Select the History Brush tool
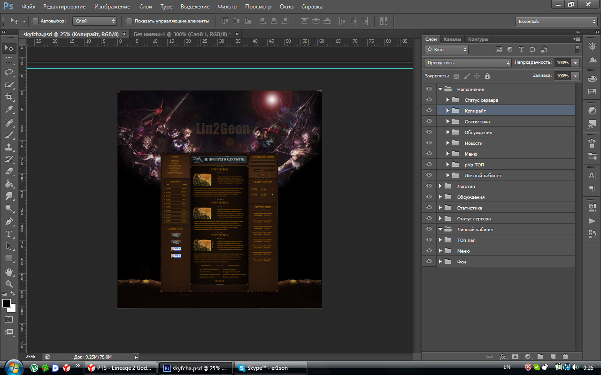The width and height of the screenshot is (601, 375). pos(9,159)
